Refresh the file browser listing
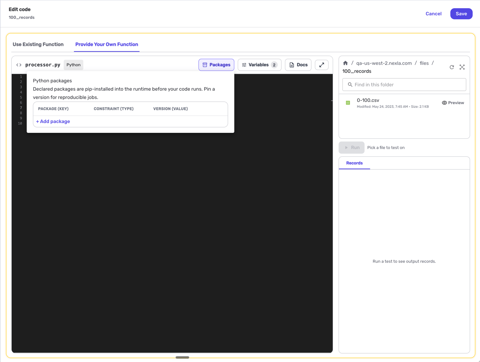 tap(452, 67)
